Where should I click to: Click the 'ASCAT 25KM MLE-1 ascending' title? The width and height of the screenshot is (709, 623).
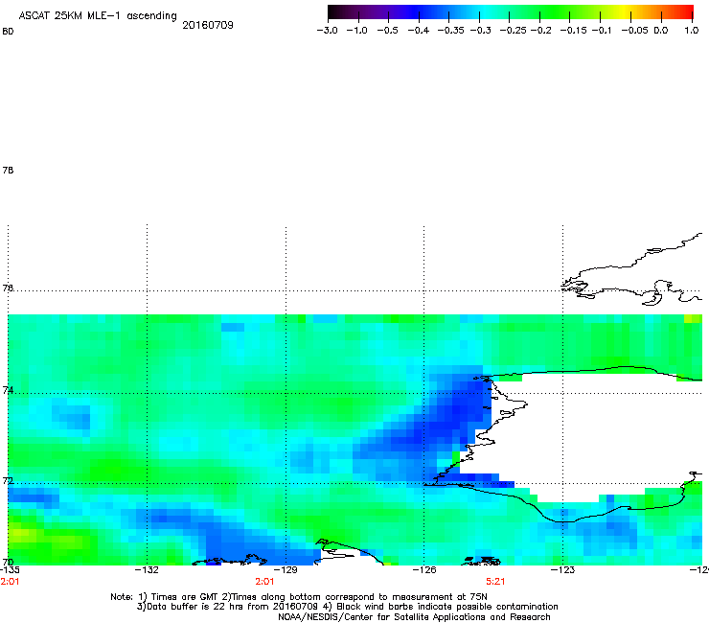(x=98, y=16)
